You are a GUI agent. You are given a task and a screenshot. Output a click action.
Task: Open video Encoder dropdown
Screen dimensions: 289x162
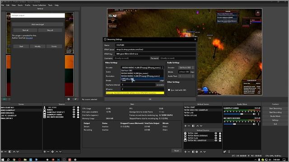[x=142, y=67]
